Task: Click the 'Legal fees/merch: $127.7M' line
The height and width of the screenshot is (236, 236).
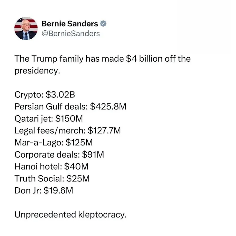Action: click(68, 130)
